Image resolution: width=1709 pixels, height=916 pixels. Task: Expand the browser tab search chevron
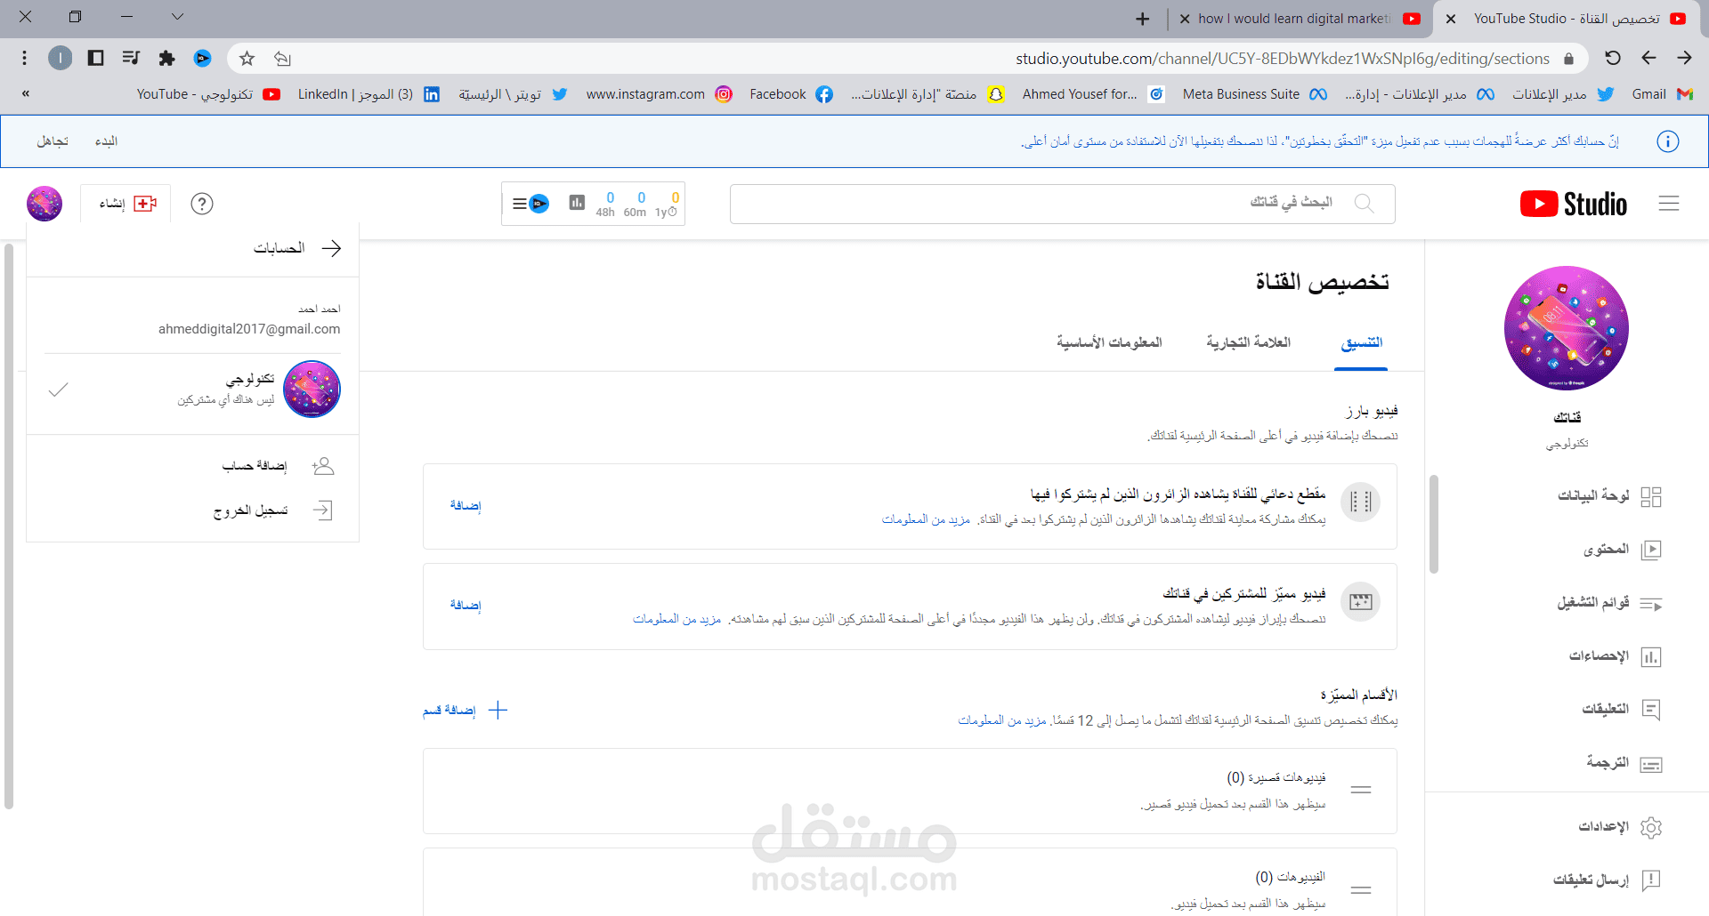[177, 17]
